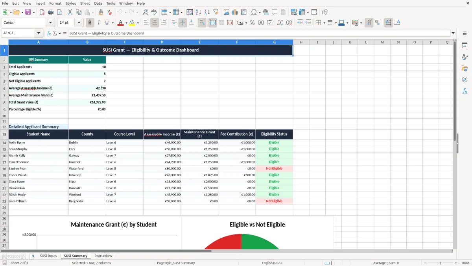Toggle Bold formatting
Screen dimensions: 472x266
(90, 23)
